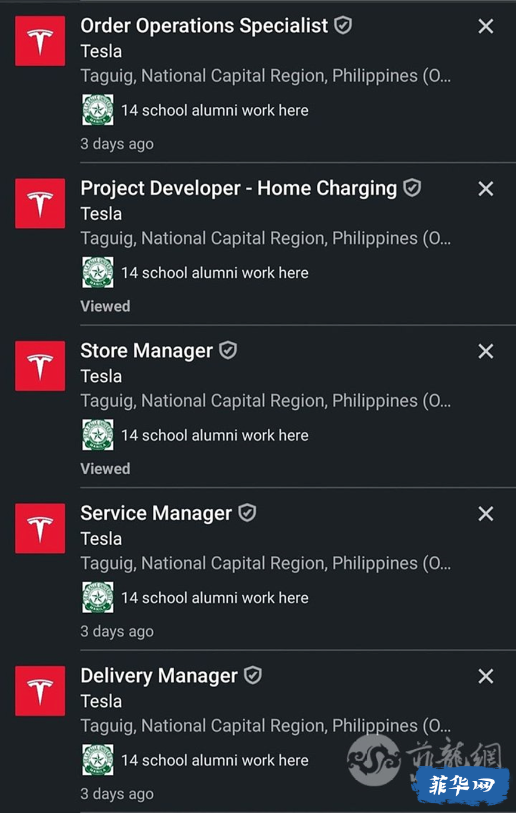Click Tesla logo beside Store Manager
Viewport: 516px width, 813px height.
click(x=40, y=366)
